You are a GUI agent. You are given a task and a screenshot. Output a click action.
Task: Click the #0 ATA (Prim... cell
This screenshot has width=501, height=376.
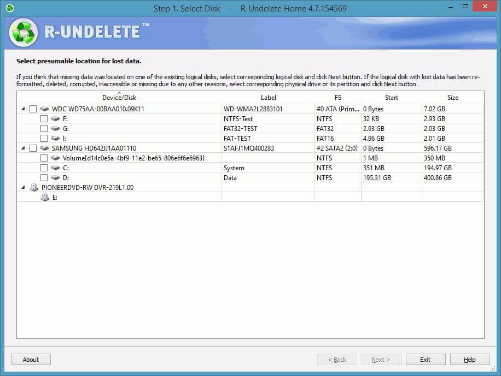(337, 109)
